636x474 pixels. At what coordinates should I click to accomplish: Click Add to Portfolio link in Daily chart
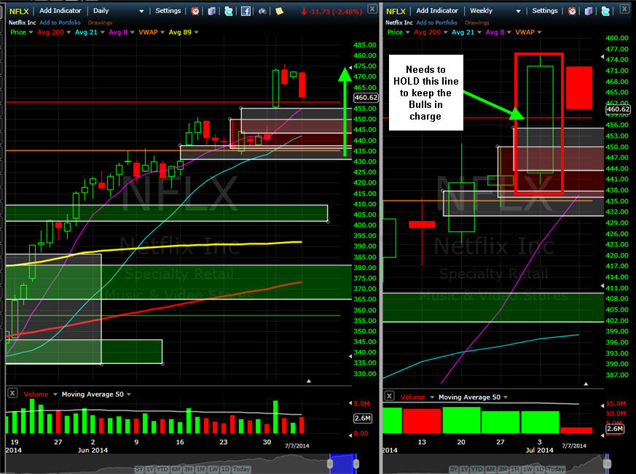(60, 23)
